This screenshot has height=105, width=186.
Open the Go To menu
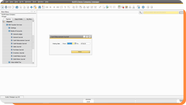pyautogui.click(x=22, y=2)
